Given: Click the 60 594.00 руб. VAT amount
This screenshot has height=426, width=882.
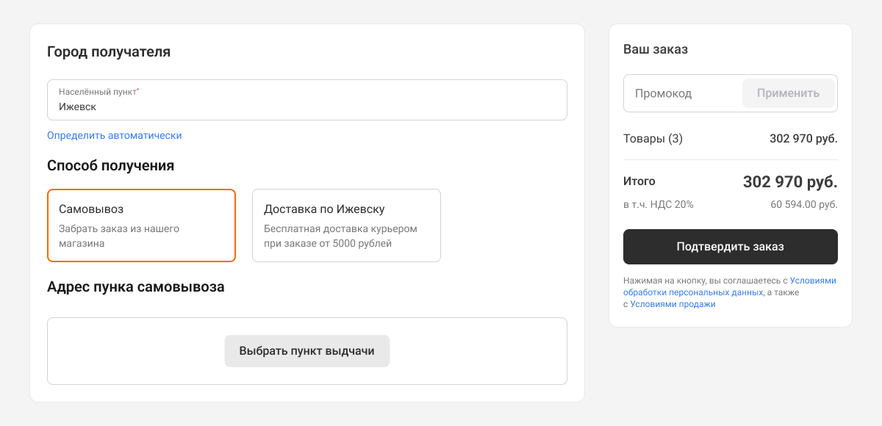Looking at the screenshot, I should pyautogui.click(x=804, y=204).
